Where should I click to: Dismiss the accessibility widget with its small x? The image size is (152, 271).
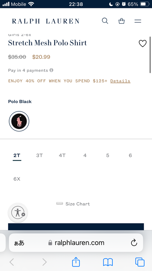(x=23, y=215)
